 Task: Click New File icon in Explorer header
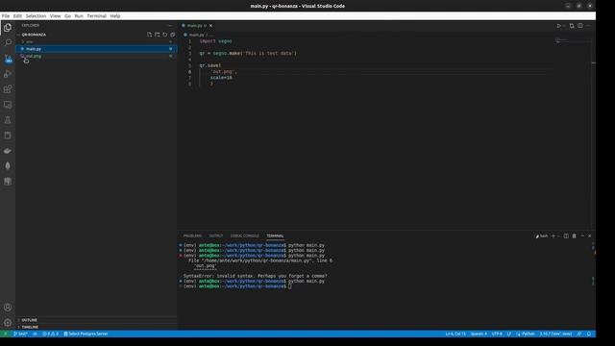click(150, 35)
